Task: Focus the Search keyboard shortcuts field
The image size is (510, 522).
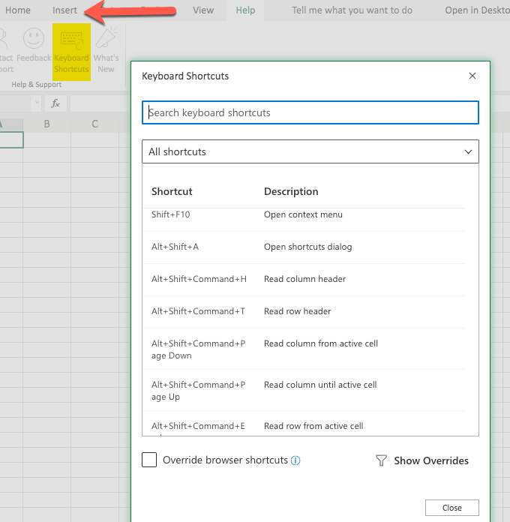Action: click(x=310, y=112)
